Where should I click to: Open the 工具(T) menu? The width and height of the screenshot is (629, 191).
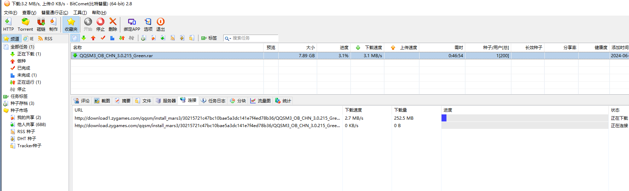[x=80, y=13]
